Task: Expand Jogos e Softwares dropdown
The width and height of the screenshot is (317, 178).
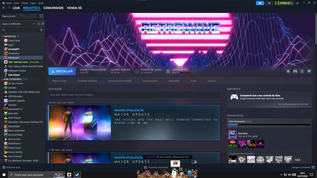Action: pos(18,24)
